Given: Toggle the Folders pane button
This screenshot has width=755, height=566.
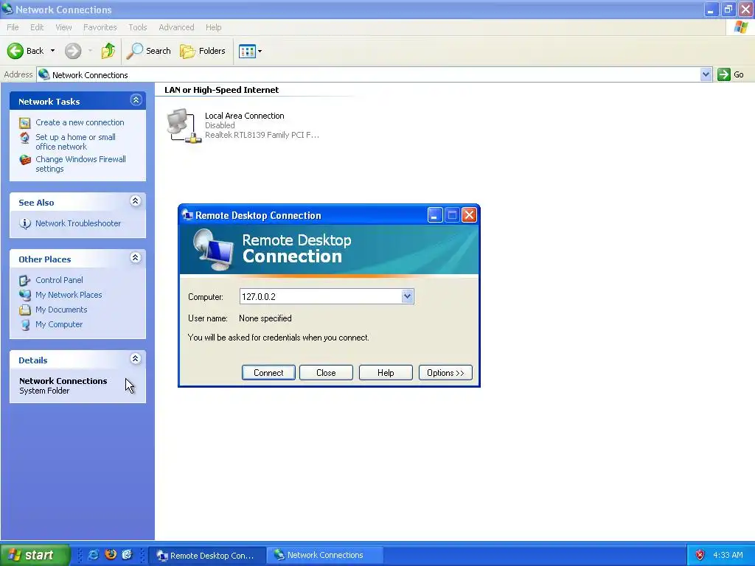Looking at the screenshot, I should click(203, 51).
